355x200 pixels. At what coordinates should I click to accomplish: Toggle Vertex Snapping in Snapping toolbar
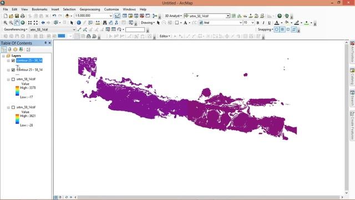pos(288,29)
